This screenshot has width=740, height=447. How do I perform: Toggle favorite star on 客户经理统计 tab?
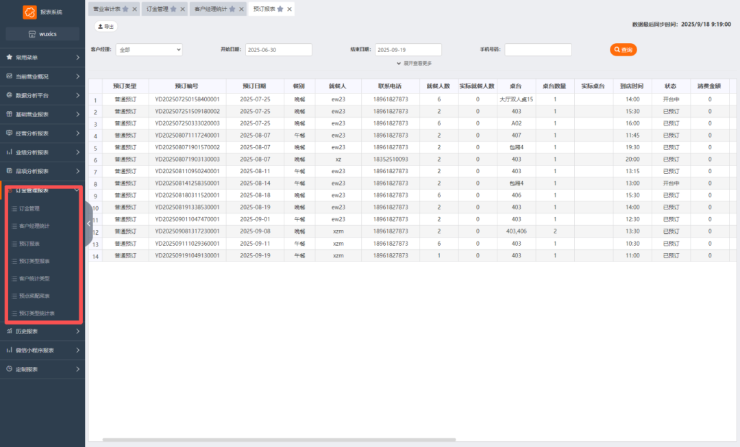(x=232, y=9)
